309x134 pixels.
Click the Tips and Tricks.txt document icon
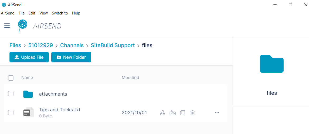[x=28, y=112]
